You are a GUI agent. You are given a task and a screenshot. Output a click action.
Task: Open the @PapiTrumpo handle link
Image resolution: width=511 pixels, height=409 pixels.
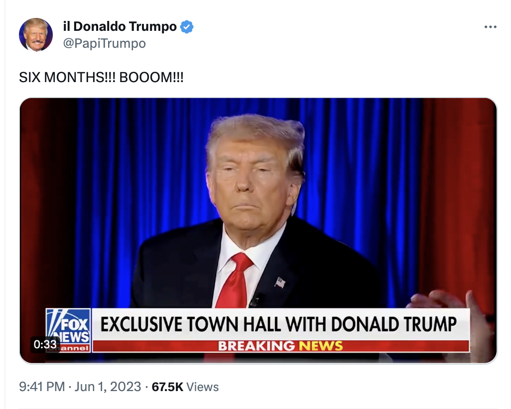pyautogui.click(x=104, y=43)
